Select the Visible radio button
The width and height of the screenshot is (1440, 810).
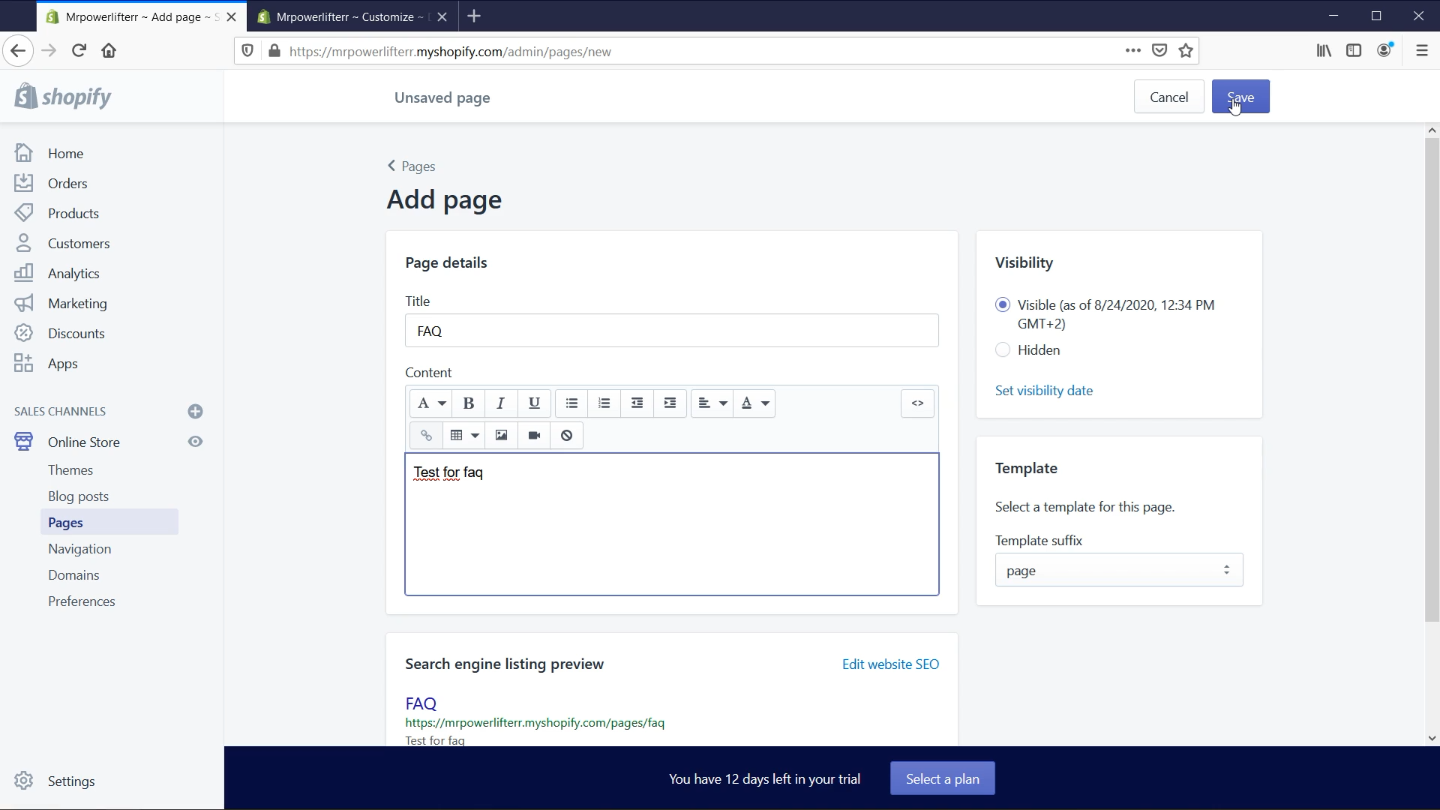(x=1003, y=304)
